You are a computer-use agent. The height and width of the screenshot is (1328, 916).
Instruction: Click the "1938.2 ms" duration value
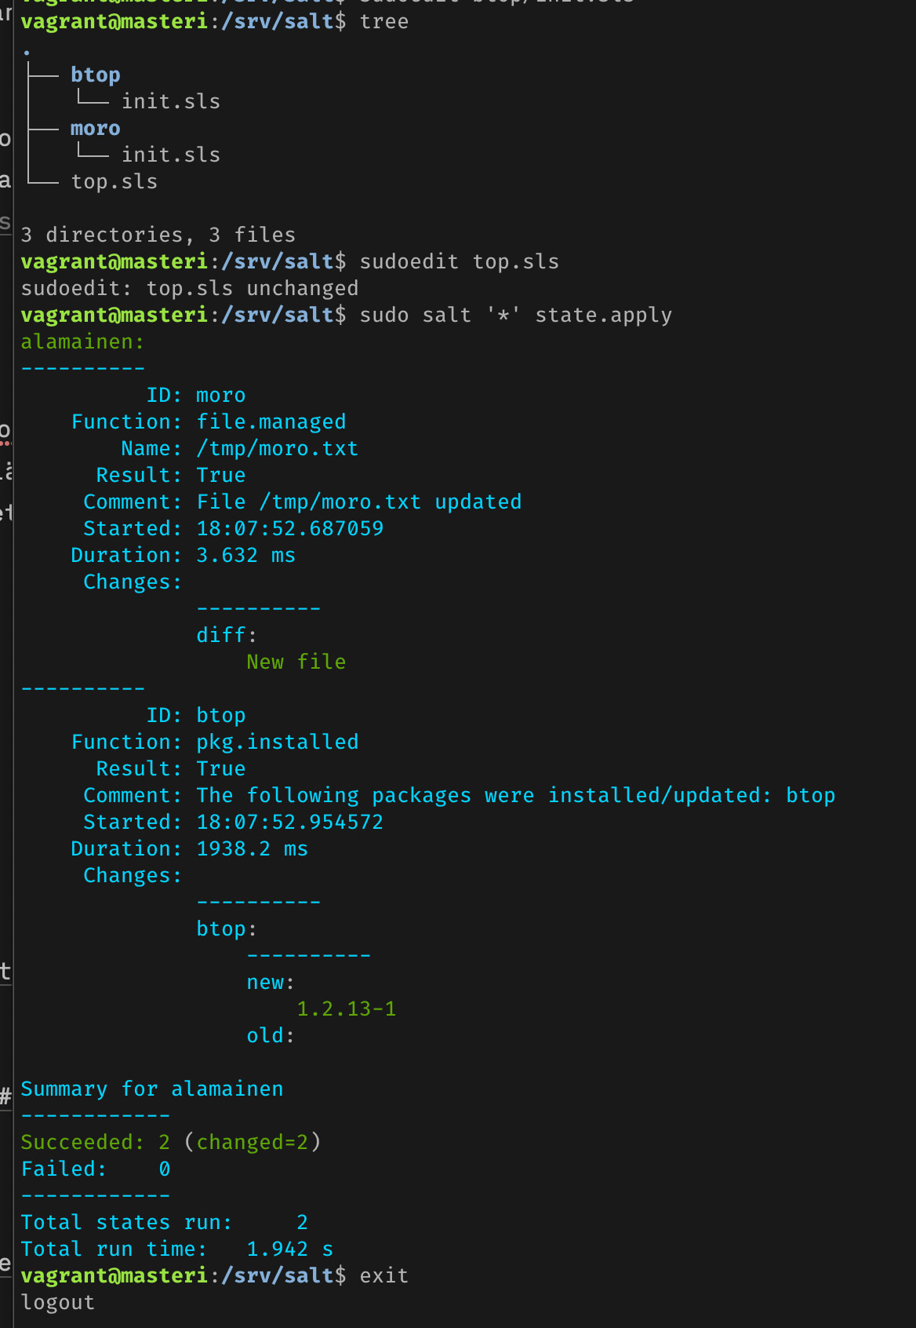(252, 849)
